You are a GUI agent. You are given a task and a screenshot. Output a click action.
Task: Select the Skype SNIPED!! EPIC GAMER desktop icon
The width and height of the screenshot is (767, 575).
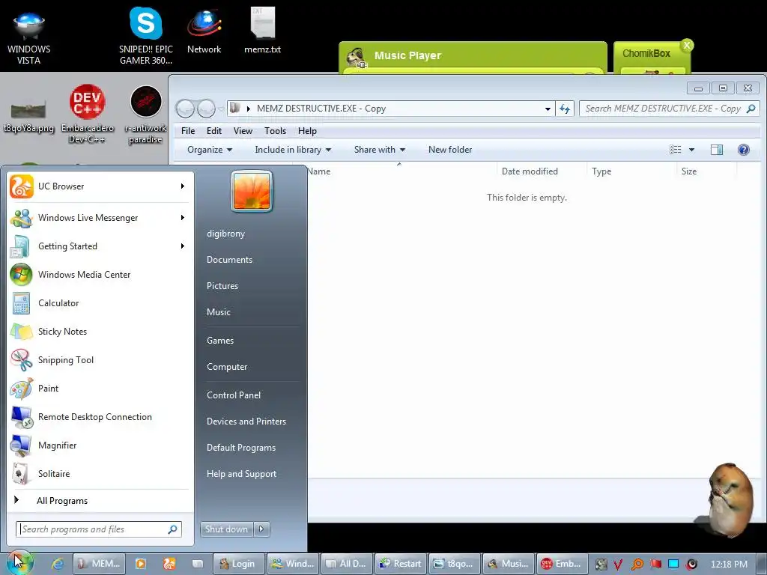(146, 37)
